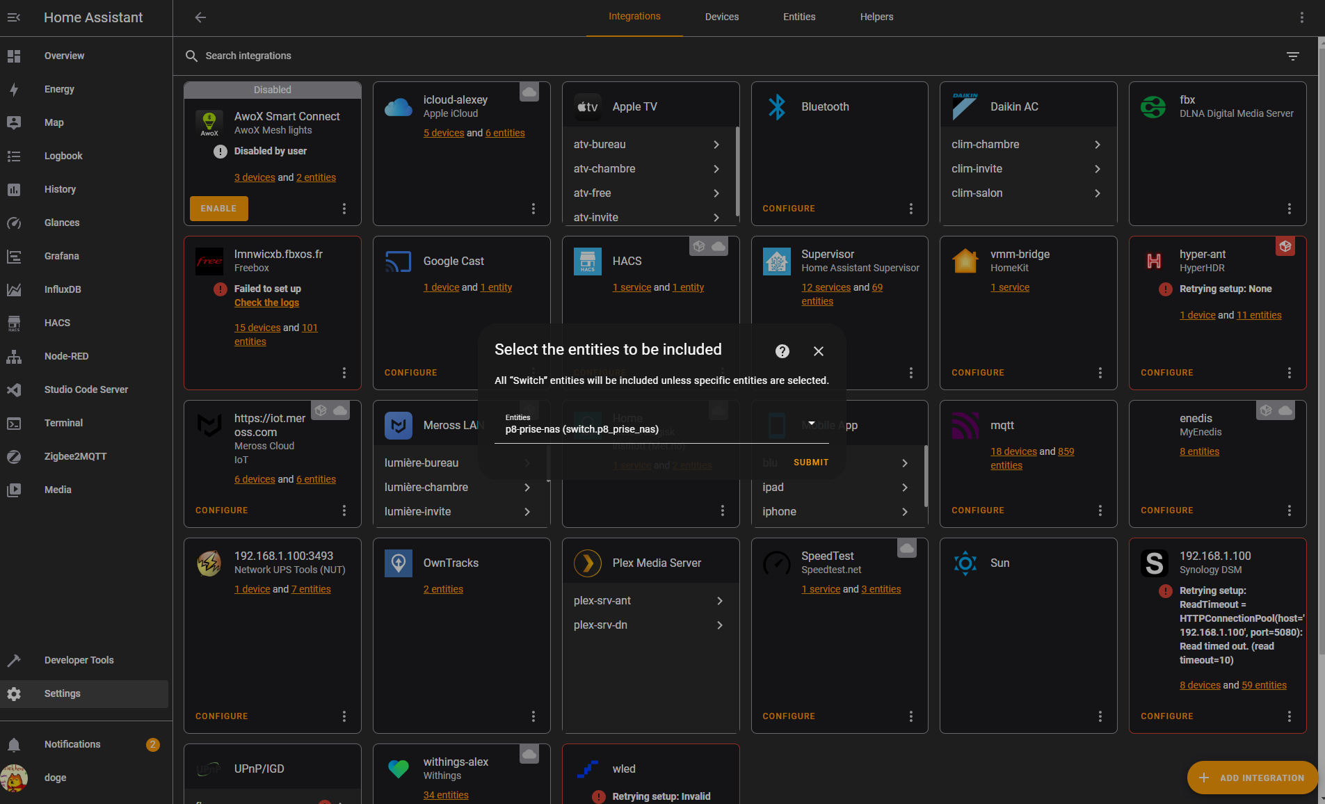Open the AwoX Smart Connect three-dot menu
The height and width of the screenshot is (804, 1325).
pos(344,209)
